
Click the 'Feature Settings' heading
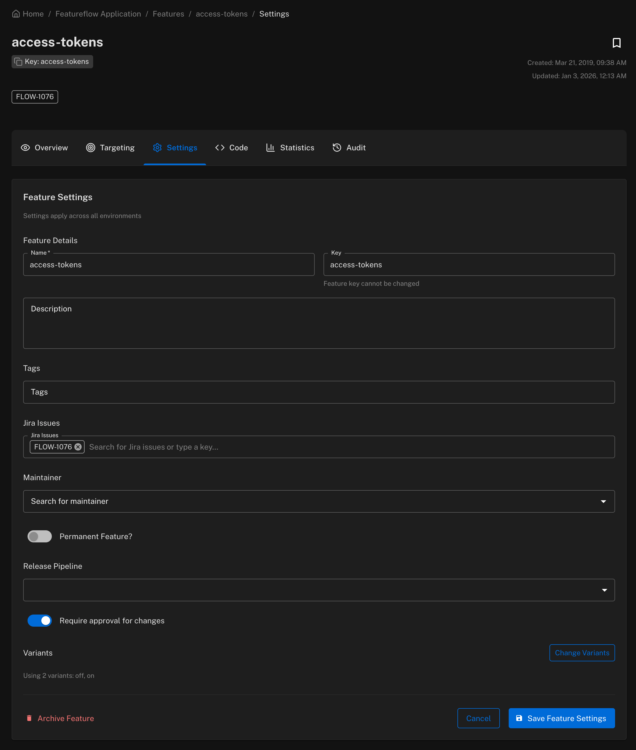[x=58, y=197]
